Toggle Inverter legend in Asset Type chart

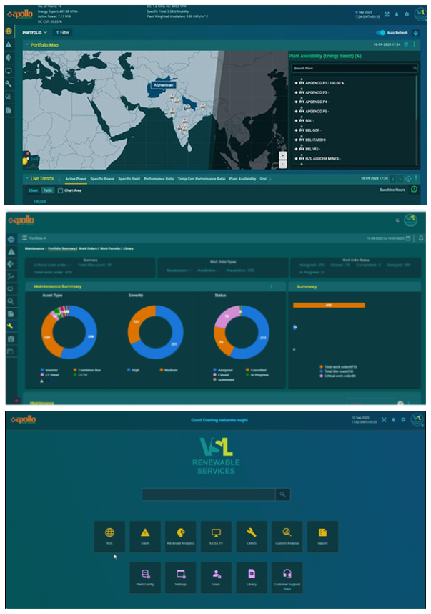pyautogui.click(x=49, y=370)
